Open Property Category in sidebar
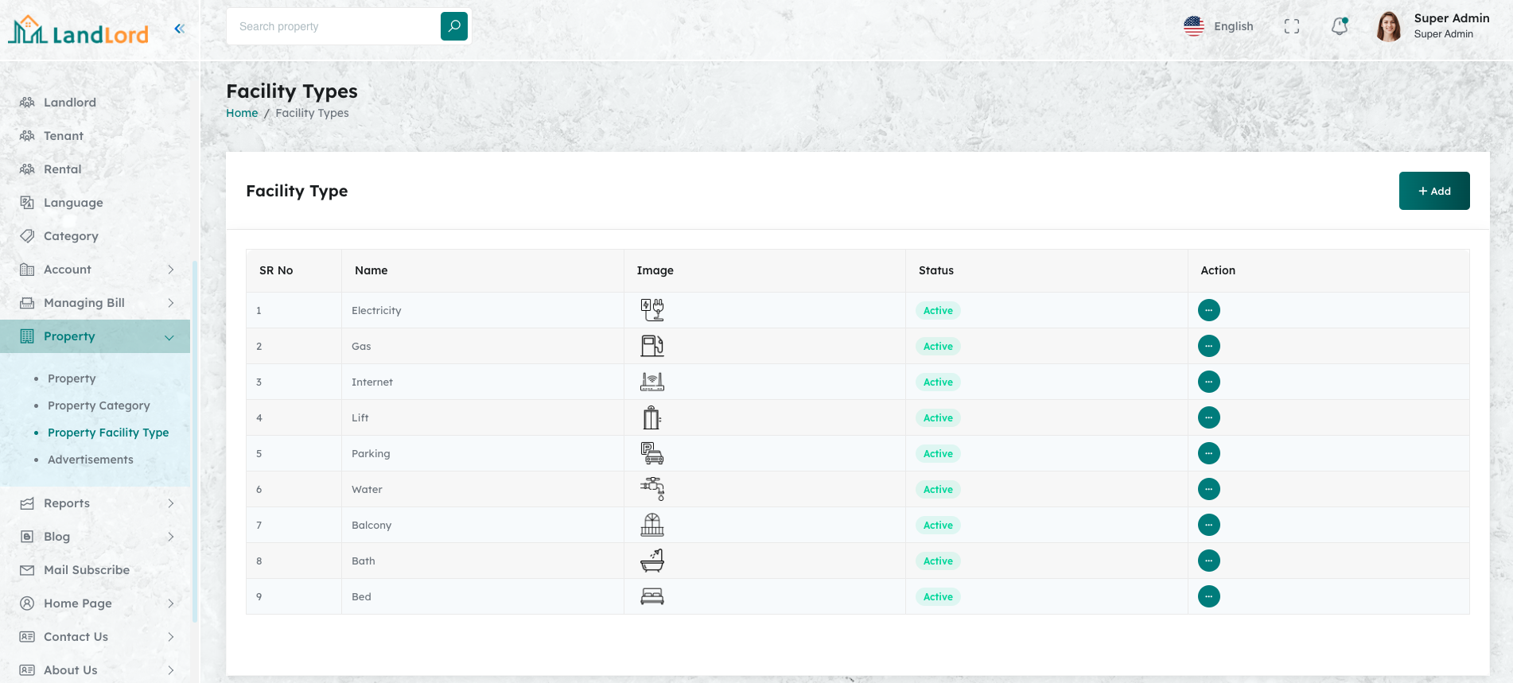Viewport: 1513px width, 683px height. coord(99,406)
